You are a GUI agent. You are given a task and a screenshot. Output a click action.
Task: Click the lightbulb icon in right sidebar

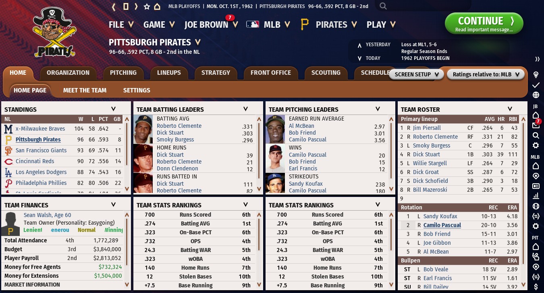coord(536,75)
